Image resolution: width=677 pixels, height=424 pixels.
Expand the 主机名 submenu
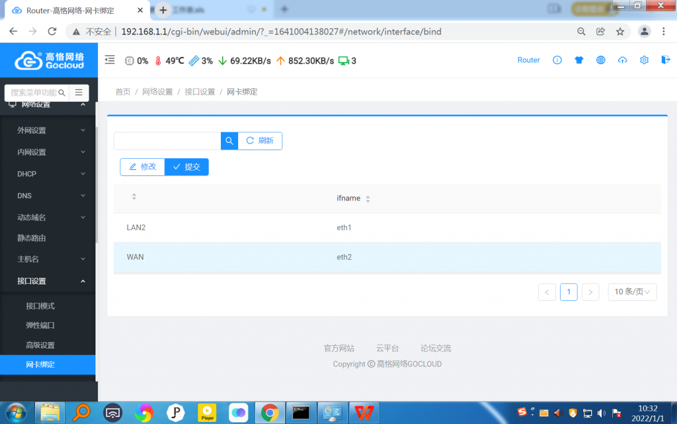(48, 259)
